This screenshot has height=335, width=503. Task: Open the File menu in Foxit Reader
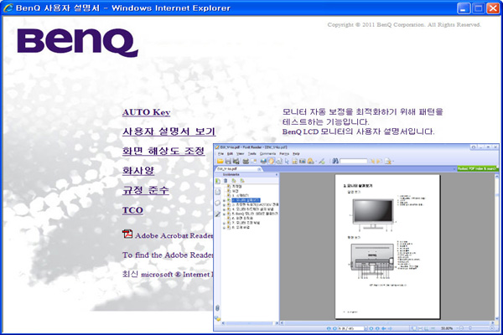point(220,153)
